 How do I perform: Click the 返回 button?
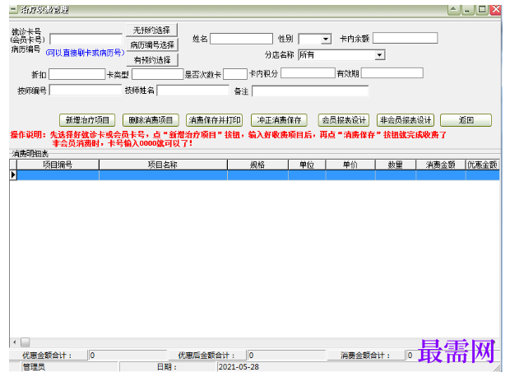pyautogui.click(x=466, y=120)
